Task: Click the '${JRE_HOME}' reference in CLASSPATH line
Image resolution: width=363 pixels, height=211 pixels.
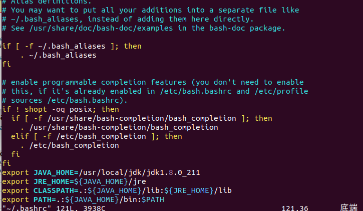Action: (189, 190)
